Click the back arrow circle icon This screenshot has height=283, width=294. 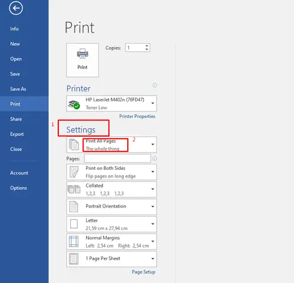16,8
